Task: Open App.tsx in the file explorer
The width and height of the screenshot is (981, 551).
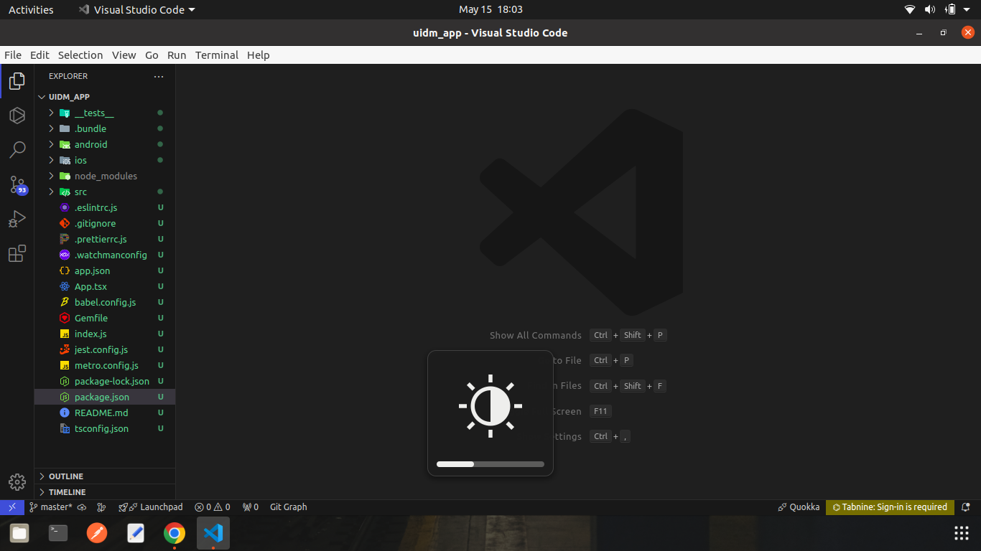Action: (90, 286)
